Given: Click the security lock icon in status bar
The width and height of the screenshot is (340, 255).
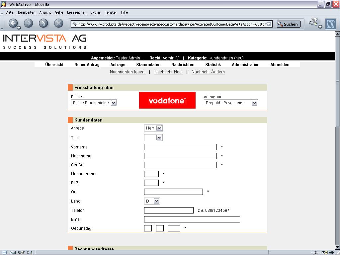Looking at the screenshot, I should pyautogui.click(x=331, y=253).
